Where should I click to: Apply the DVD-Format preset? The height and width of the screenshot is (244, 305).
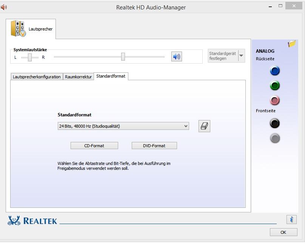pyautogui.click(x=154, y=146)
